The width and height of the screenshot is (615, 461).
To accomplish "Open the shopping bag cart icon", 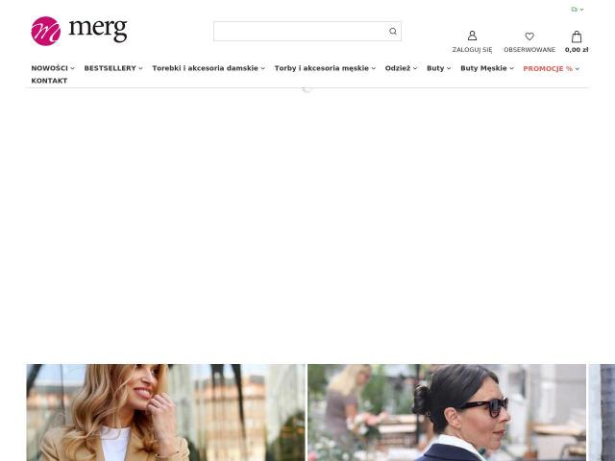I will pos(577,36).
